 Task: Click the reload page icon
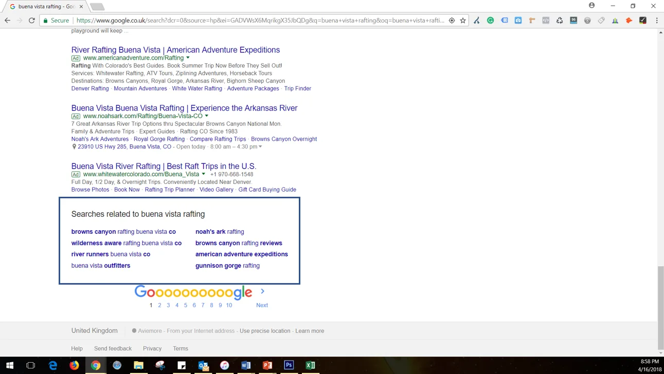(x=32, y=20)
